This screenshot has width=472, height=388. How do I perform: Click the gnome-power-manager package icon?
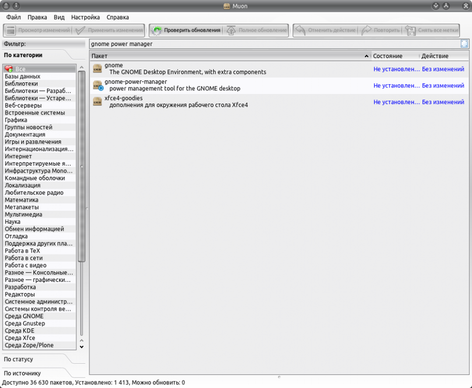(x=98, y=85)
